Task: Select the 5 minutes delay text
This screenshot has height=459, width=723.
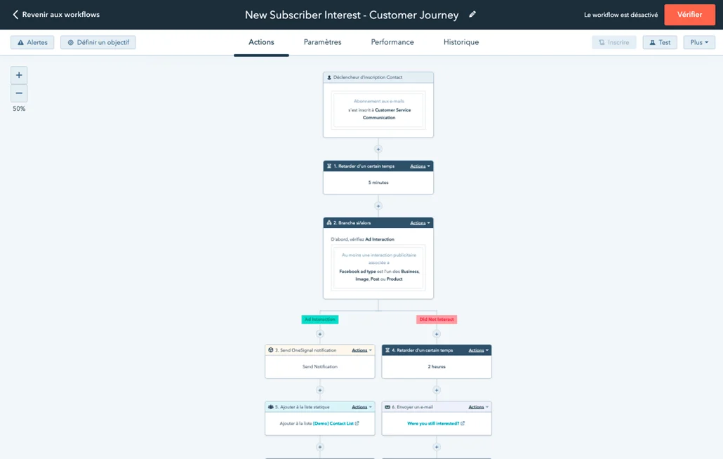Action: (378, 182)
